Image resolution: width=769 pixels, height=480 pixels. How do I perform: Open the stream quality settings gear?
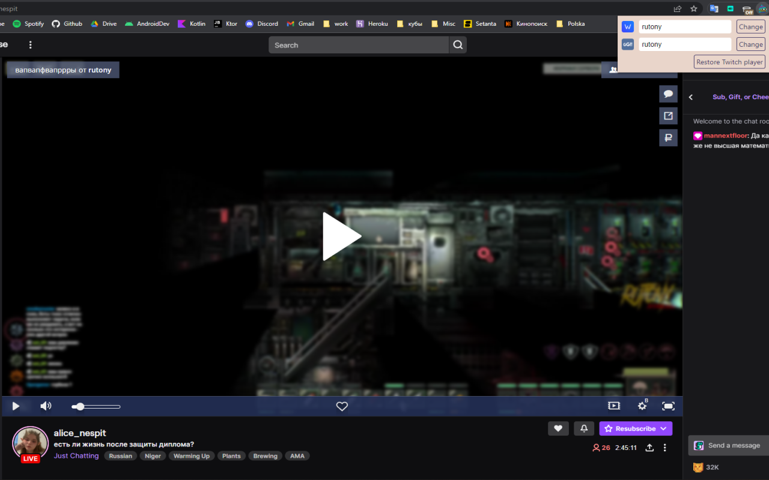642,406
